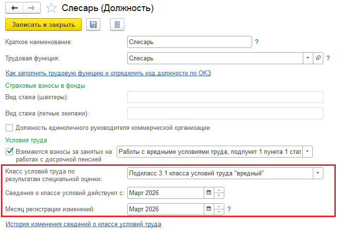Uncheck Взимаются взносы за занятых checkbox
Screen dimensions: 353x230
[x=9, y=152]
